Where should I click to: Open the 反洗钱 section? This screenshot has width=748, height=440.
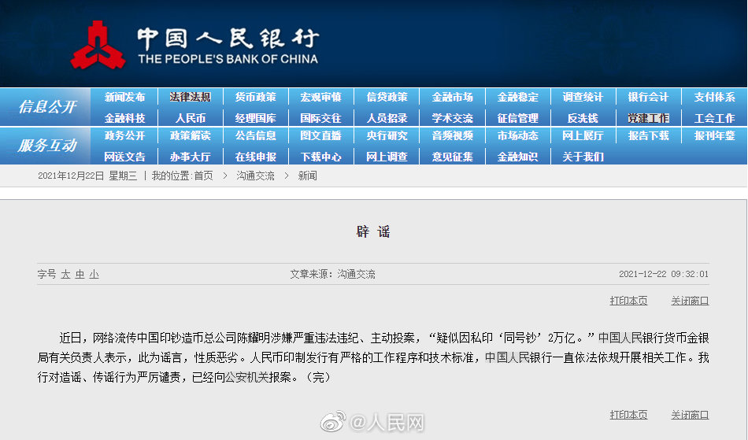583,118
